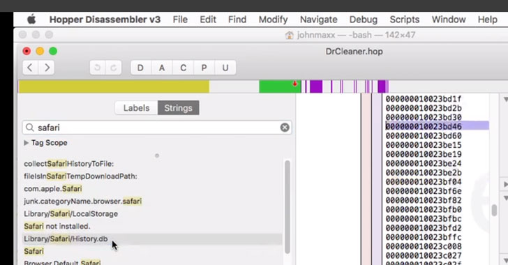Select address 000000010023bd1f
Viewport: 508px width, 265px height.
click(424, 99)
